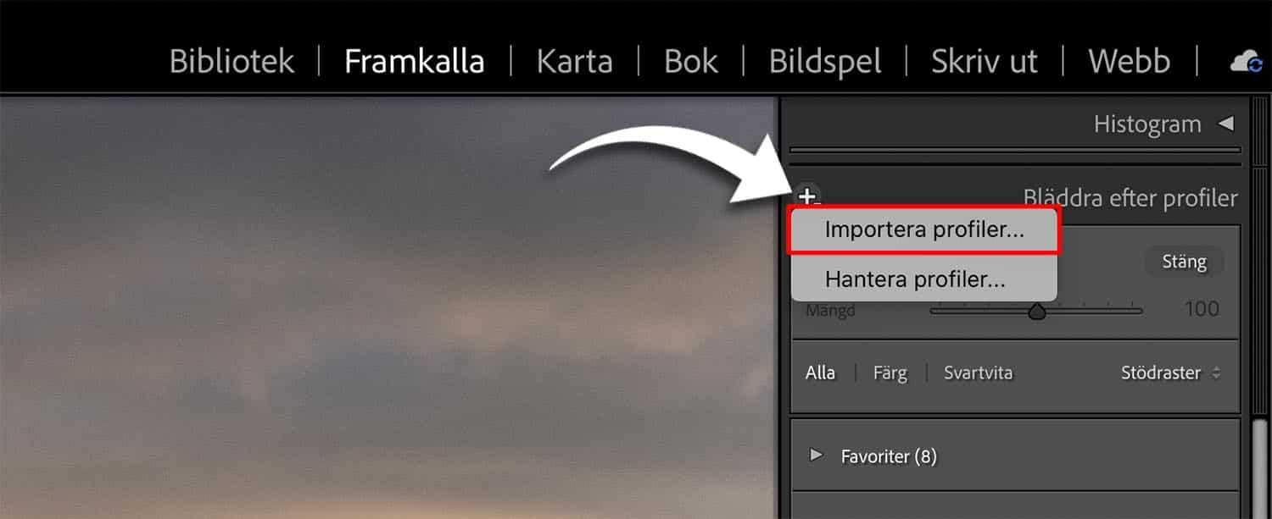The width and height of the screenshot is (1272, 519).
Task: Select Importera profiler… menu entry
Action: (924, 230)
